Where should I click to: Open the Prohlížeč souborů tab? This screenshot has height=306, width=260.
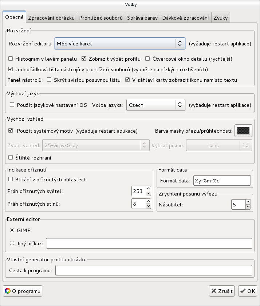tap(101, 18)
